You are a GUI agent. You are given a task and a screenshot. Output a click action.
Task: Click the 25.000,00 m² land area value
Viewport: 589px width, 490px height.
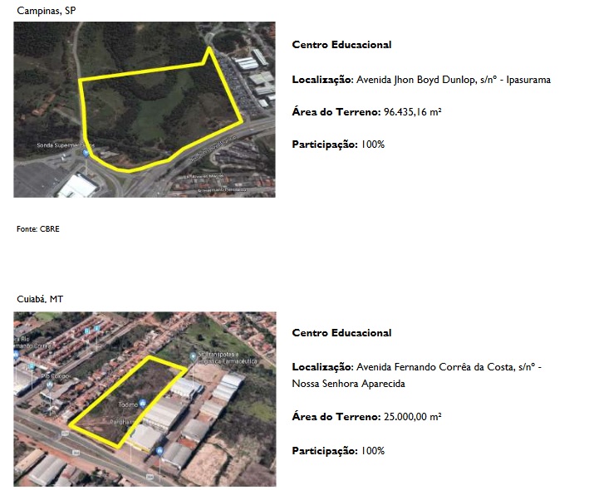click(x=412, y=417)
